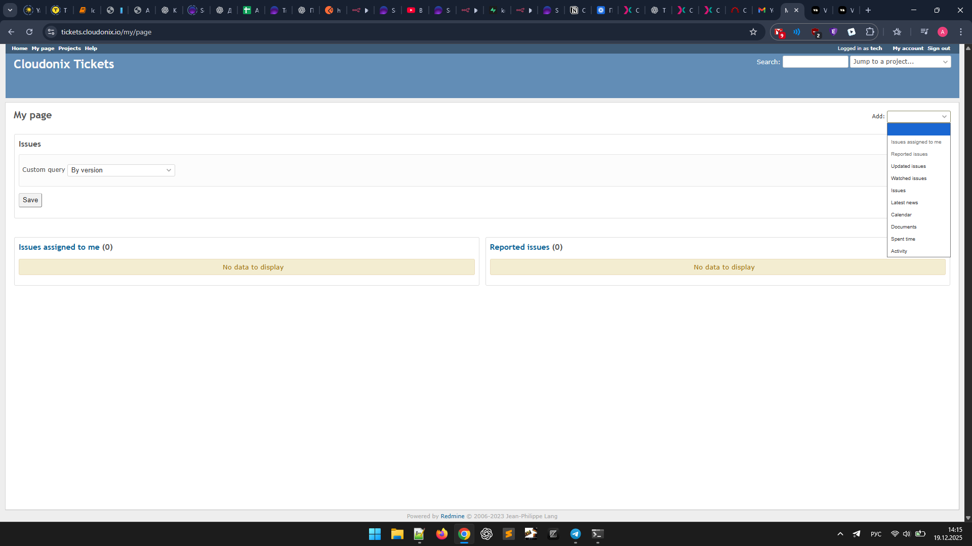972x546 pixels.
Task: Select Watched issues from the Add list
Action: coord(909,178)
